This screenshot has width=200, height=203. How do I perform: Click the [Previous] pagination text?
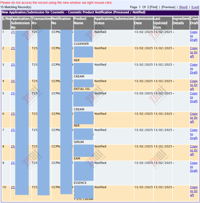click(x=168, y=7)
